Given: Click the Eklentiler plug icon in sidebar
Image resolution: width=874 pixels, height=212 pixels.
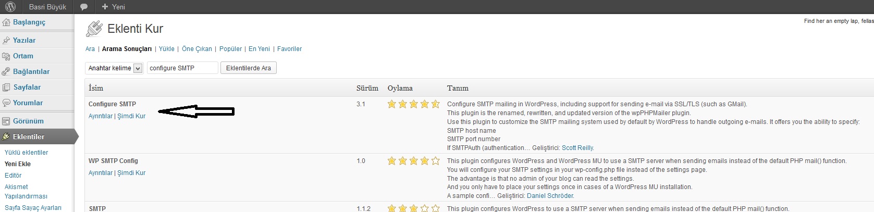Looking at the screenshot, I should [x=6, y=136].
